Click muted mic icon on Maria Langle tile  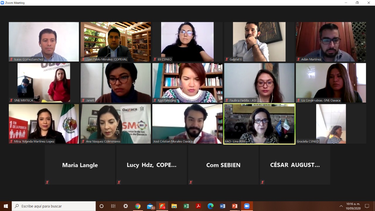click(x=47, y=182)
